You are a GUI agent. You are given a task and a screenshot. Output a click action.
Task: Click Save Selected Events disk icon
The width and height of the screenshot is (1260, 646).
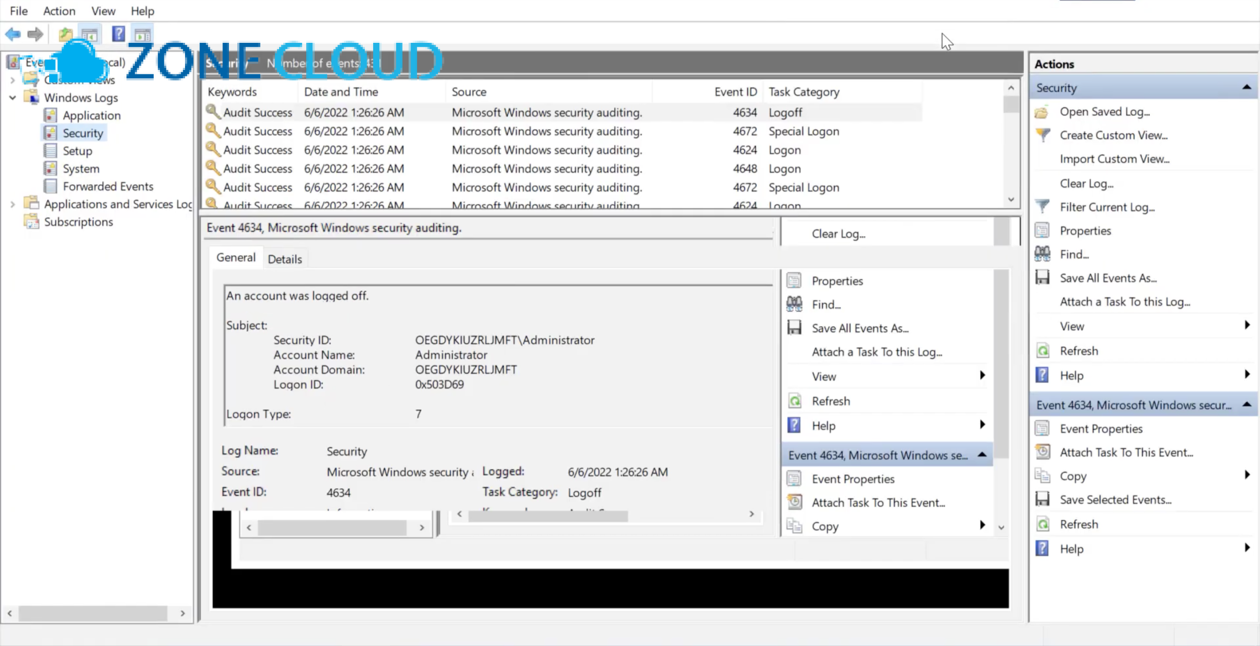coord(1042,499)
